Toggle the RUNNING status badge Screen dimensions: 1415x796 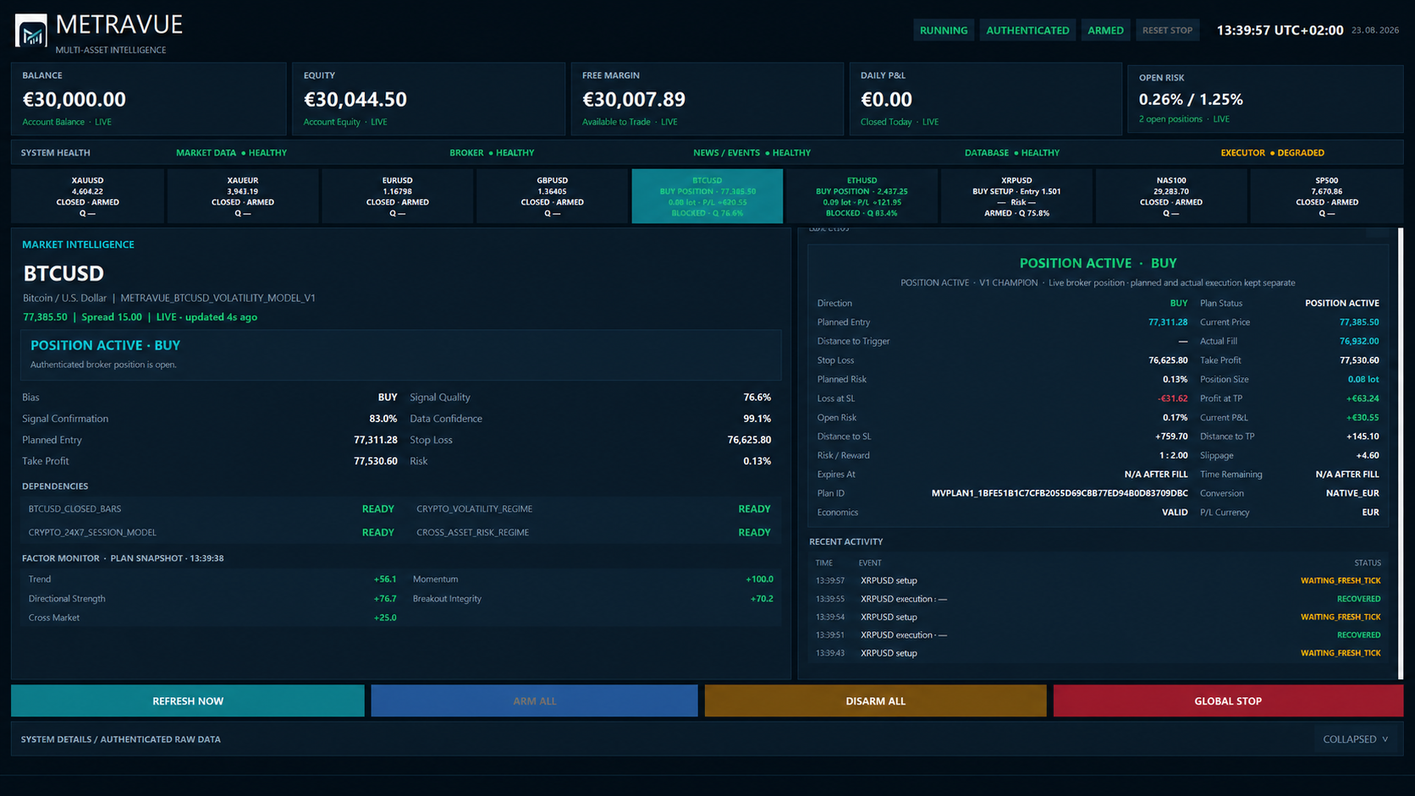coord(944,30)
